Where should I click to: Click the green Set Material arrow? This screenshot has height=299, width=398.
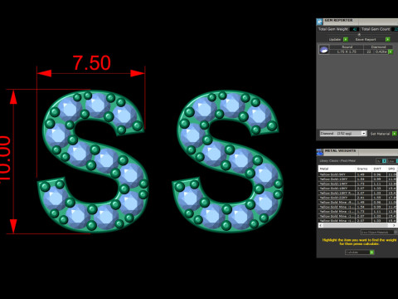pyautogui.click(x=395, y=134)
